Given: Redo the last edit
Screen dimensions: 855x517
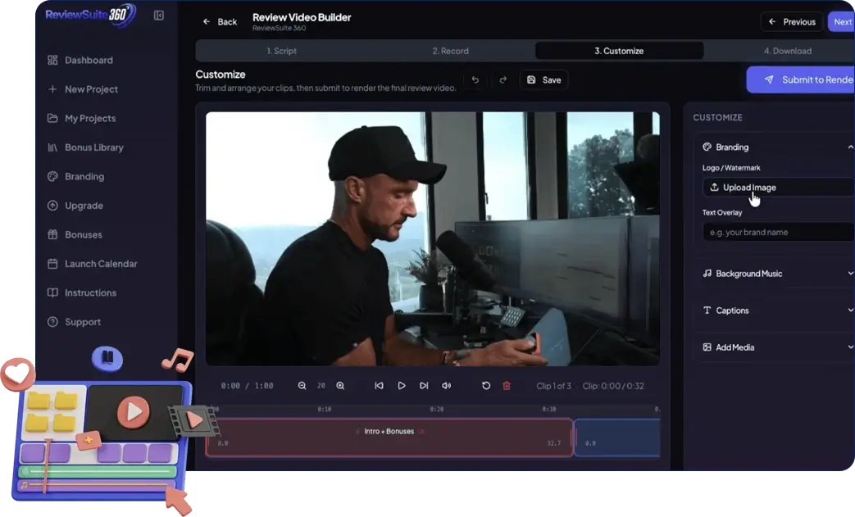Looking at the screenshot, I should pos(503,79).
